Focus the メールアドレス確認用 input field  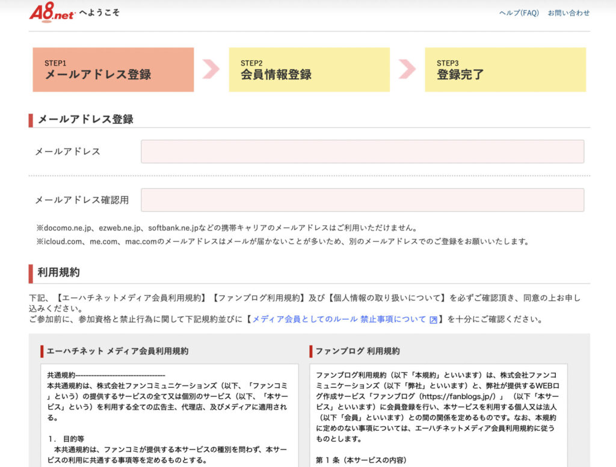tap(362, 200)
